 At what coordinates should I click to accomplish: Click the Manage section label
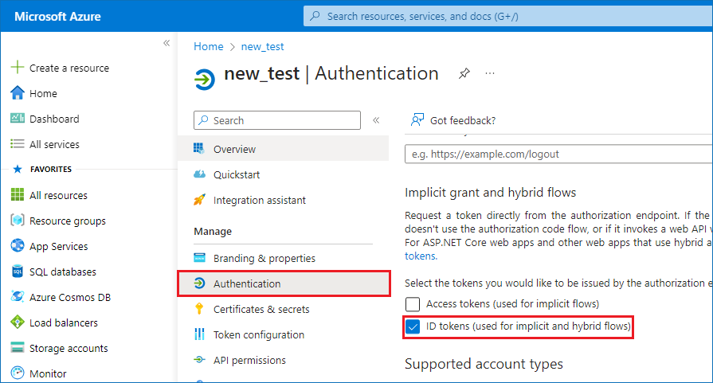pyautogui.click(x=213, y=231)
